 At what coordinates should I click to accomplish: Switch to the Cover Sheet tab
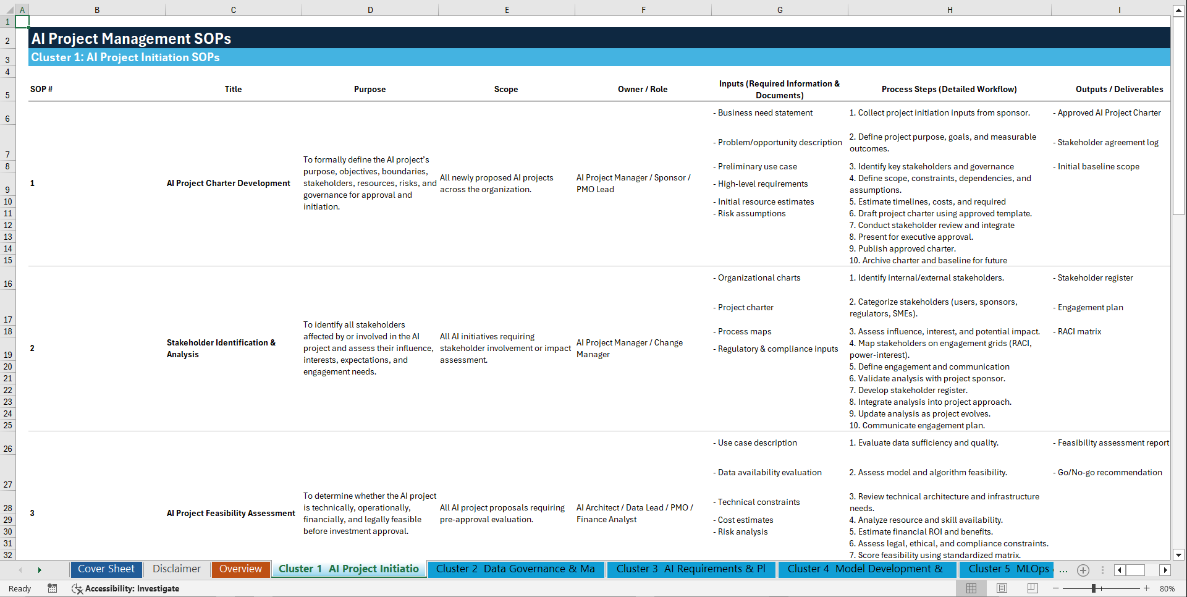click(106, 569)
